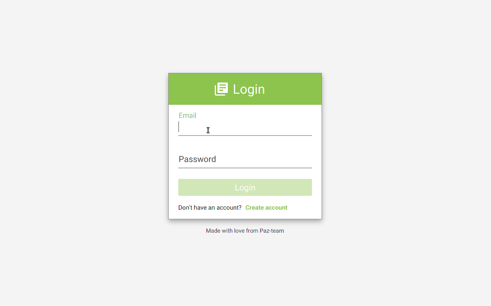Submit form using the Login button label

(x=245, y=187)
